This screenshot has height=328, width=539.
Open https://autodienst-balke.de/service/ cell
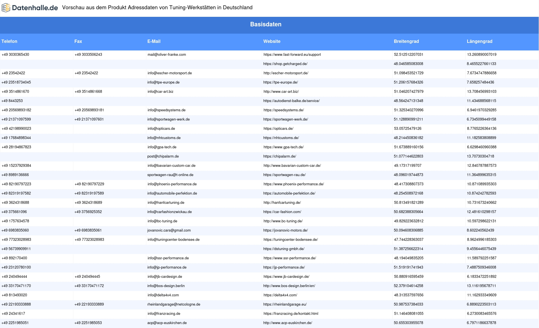(x=291, y=101)
